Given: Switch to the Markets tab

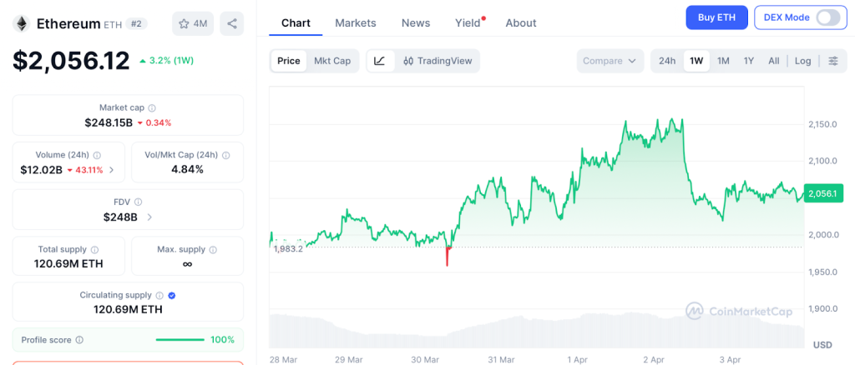Looking at the screenshot, I should point(356,22).
